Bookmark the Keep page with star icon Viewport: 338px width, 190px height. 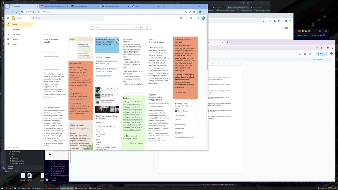194,12
